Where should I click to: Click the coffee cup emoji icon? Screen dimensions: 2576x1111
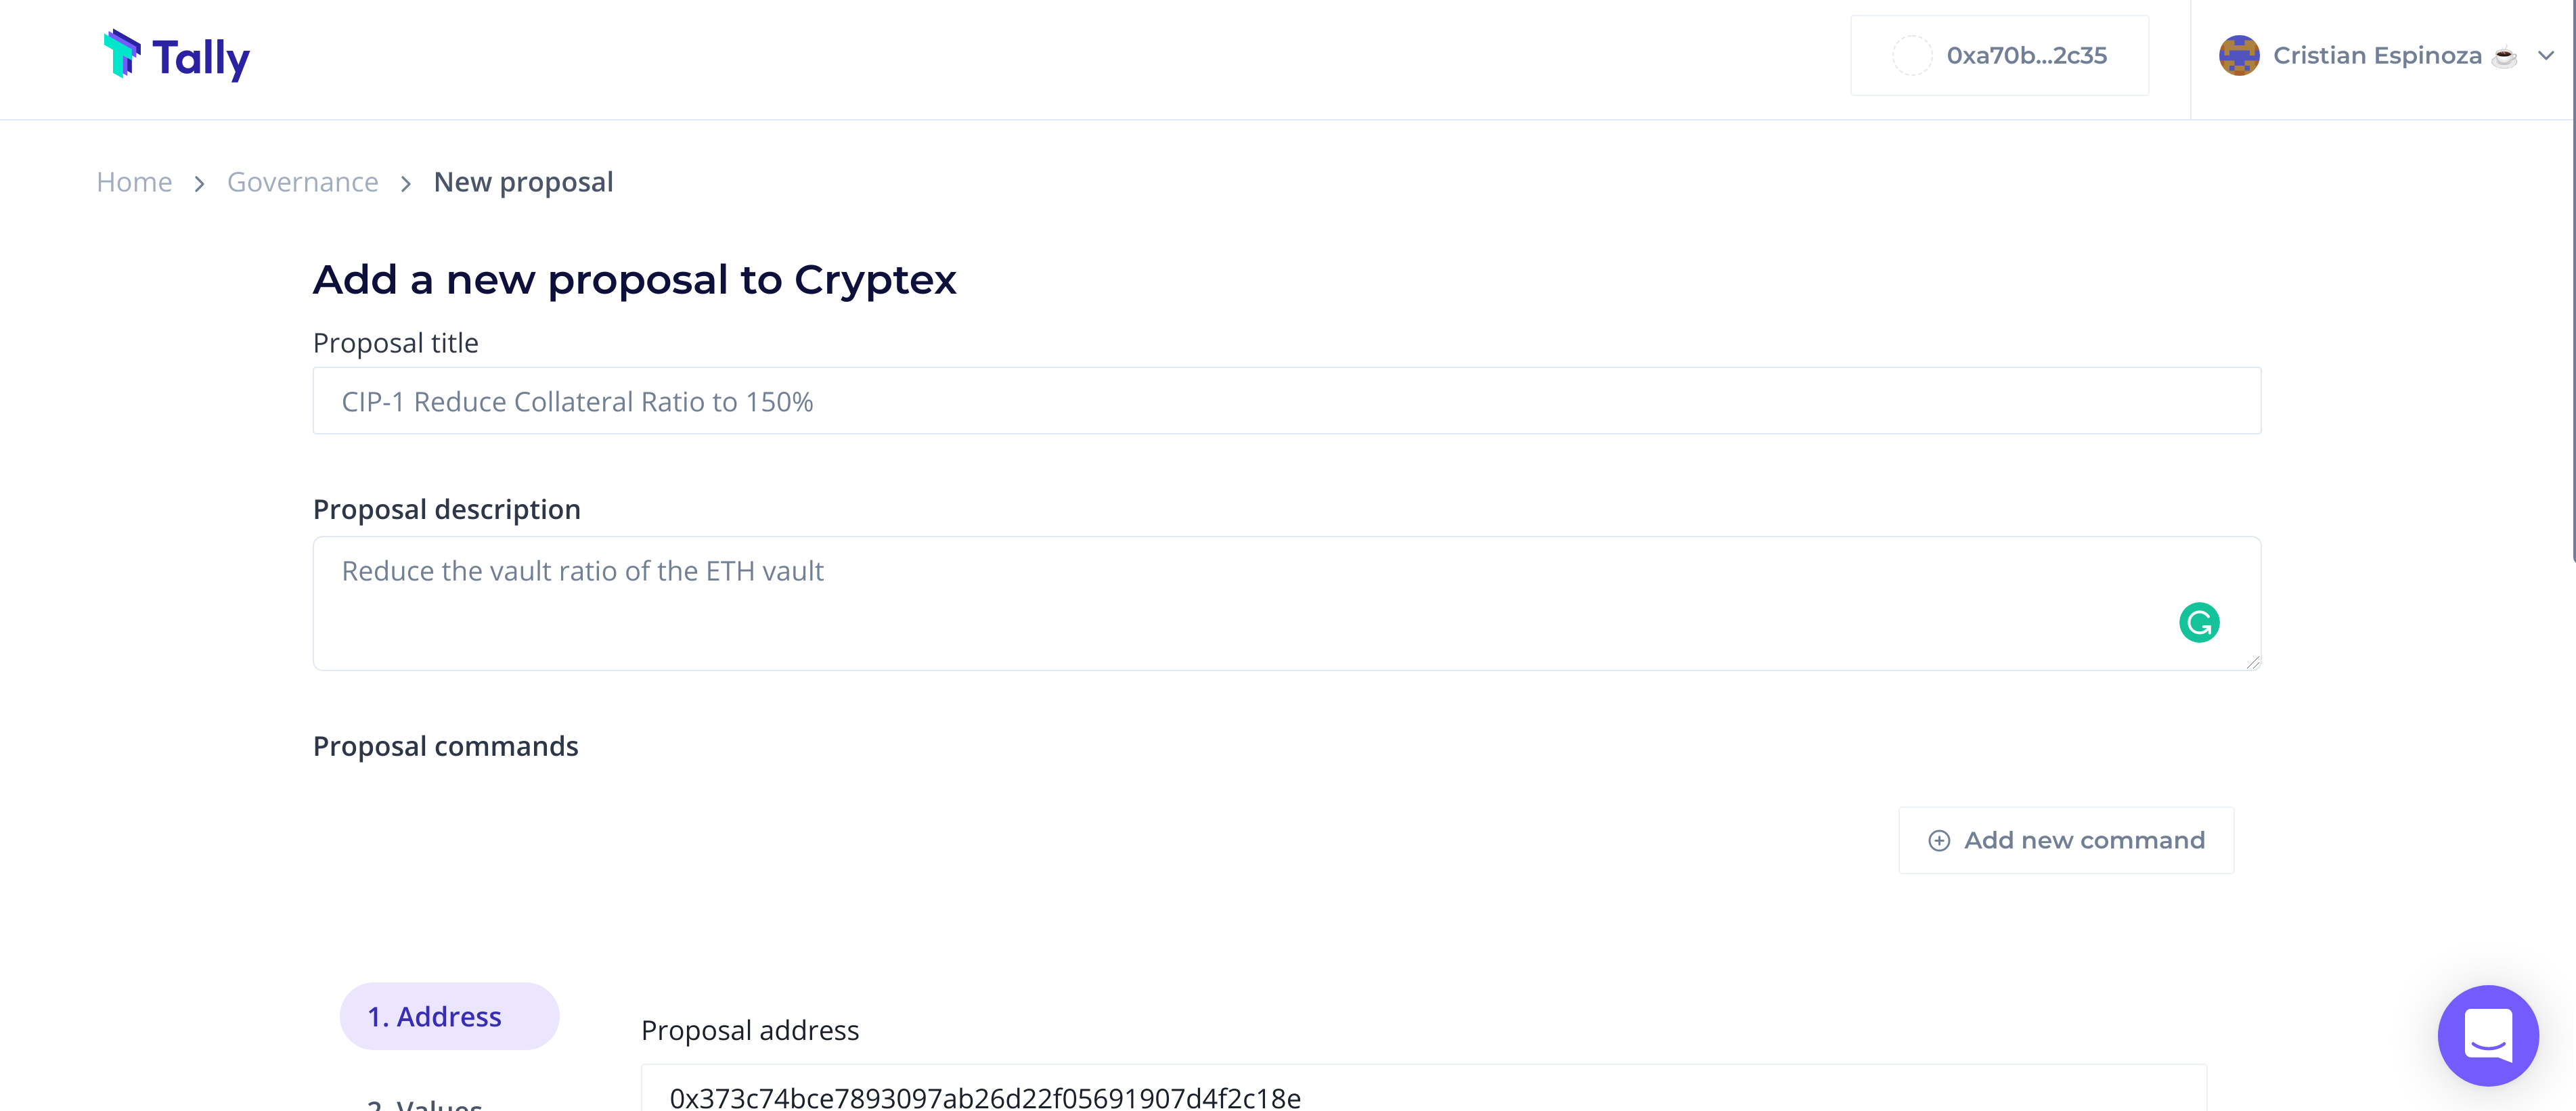pyautogui.click(x=2505, y=57)
